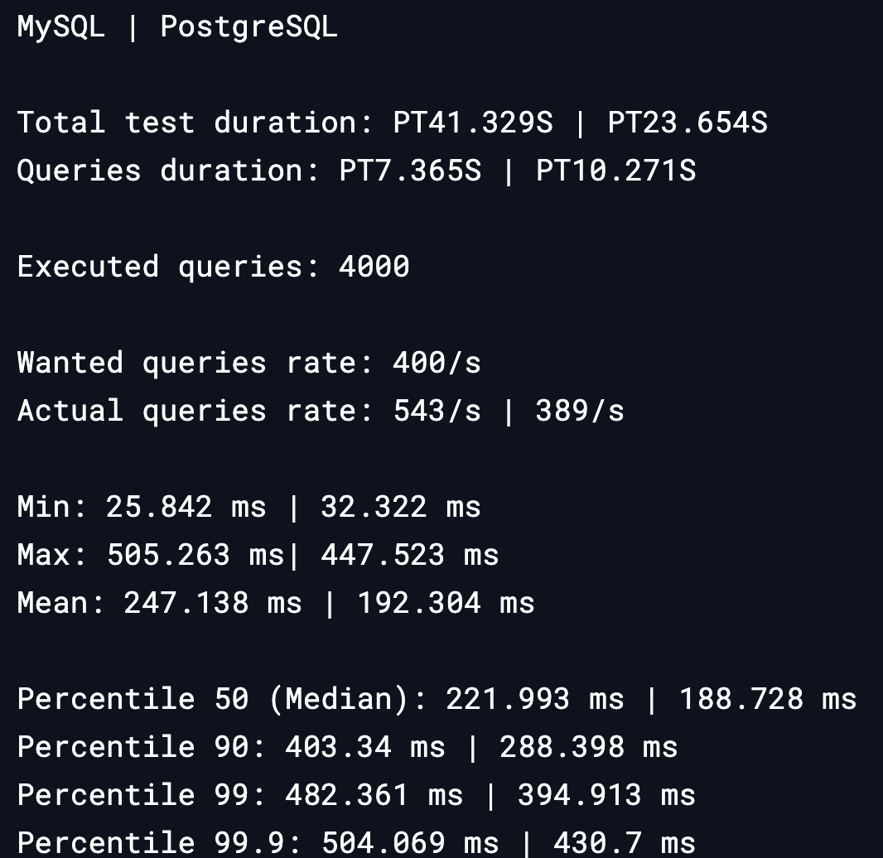Viewport: 883px width, 858px height.
Task: Click the executed queries value 4000
Action: point(374,267)
